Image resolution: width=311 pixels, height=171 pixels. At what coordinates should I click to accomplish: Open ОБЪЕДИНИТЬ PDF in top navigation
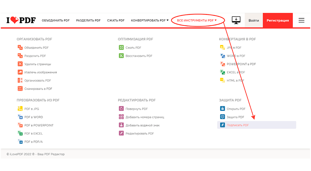[x=56, y=20]
